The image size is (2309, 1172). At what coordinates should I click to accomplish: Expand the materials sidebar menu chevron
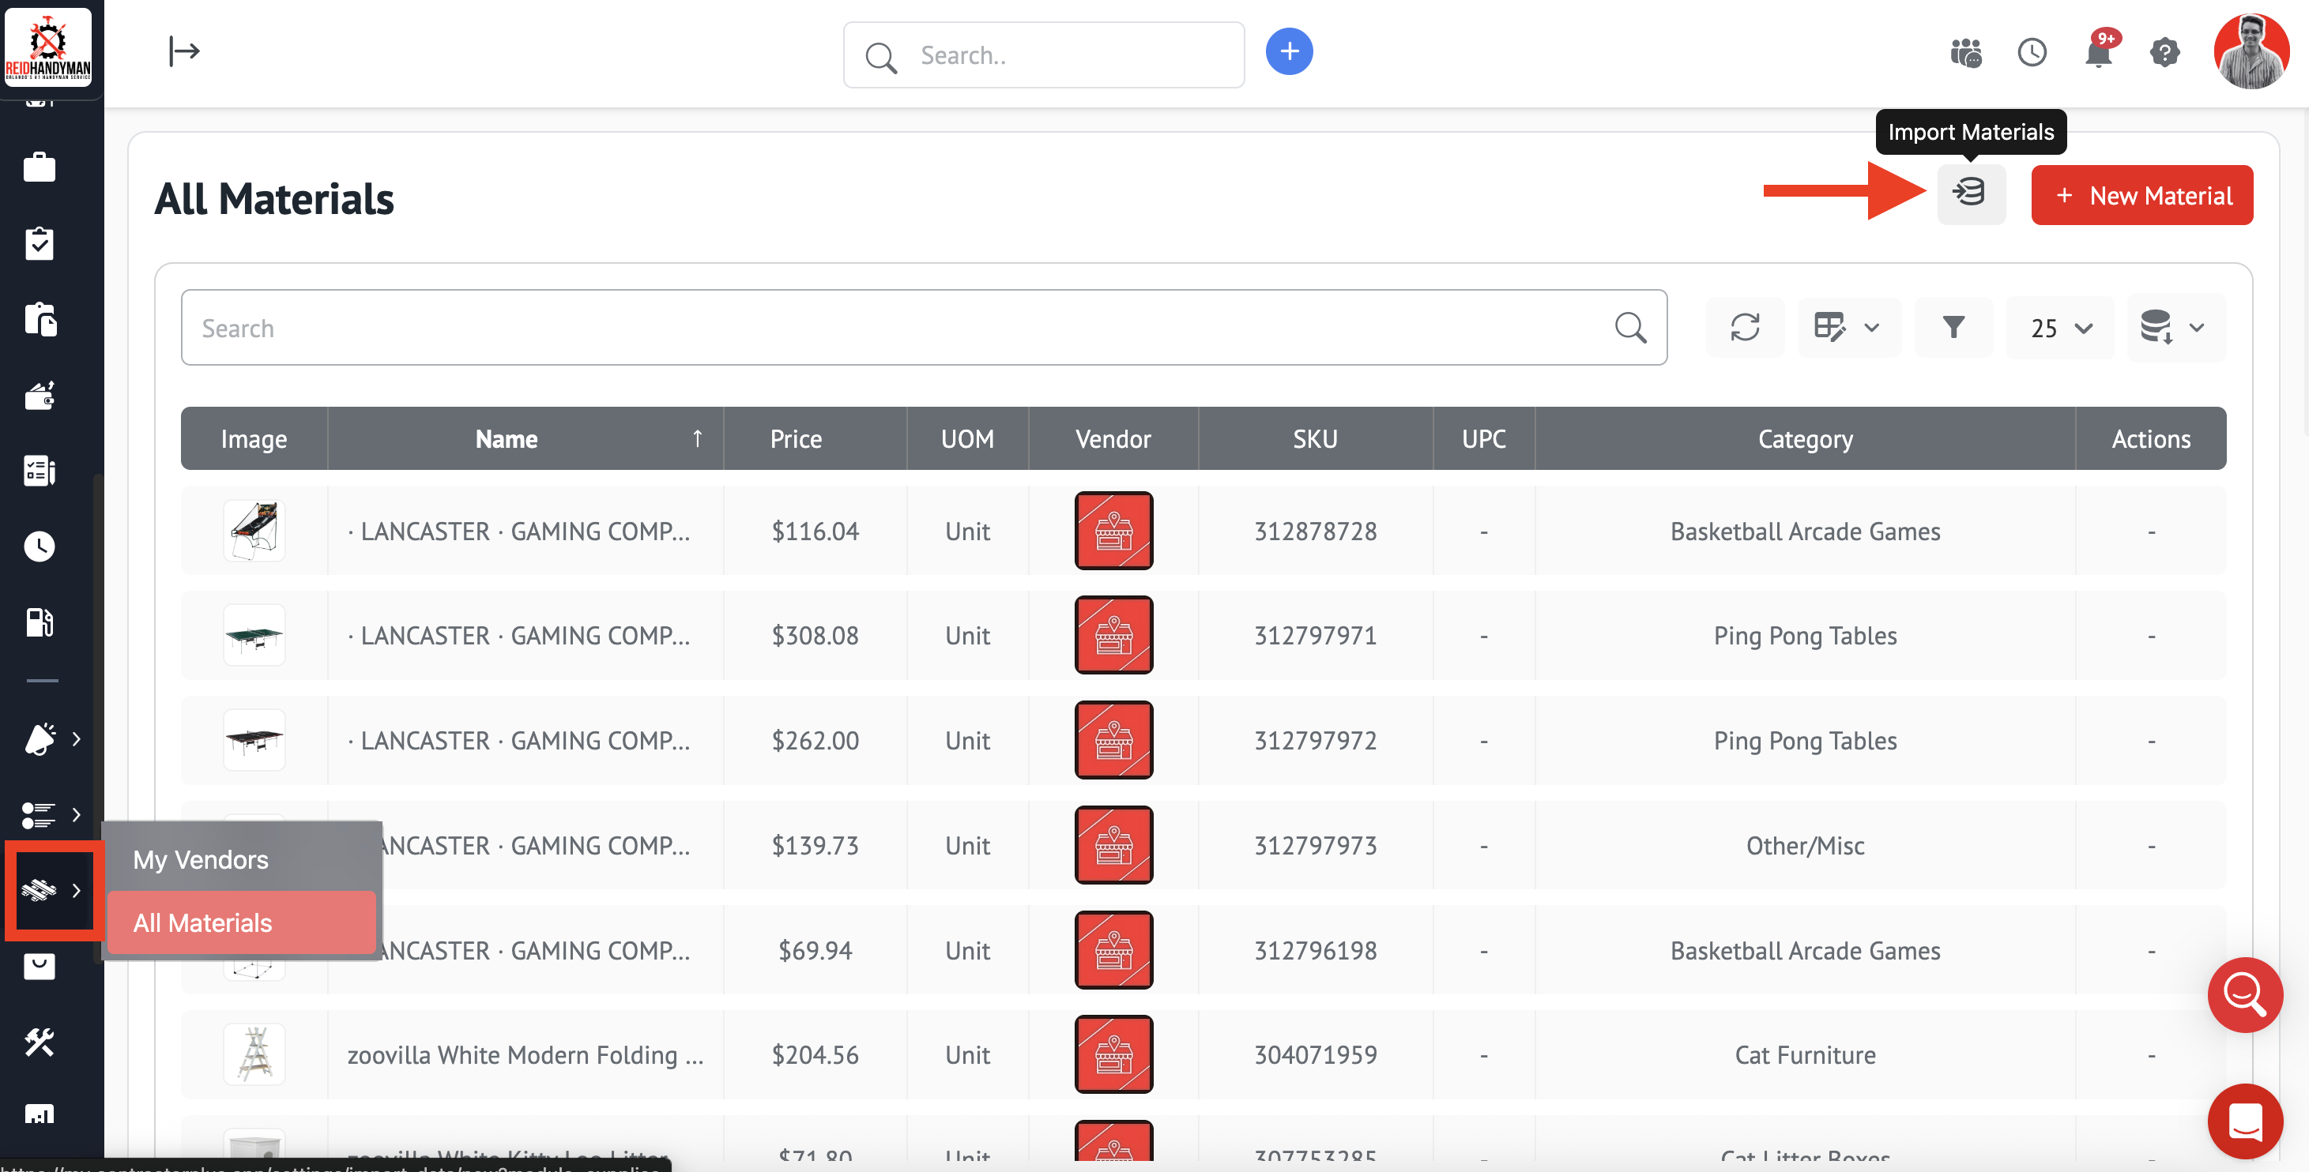[76, 891]
